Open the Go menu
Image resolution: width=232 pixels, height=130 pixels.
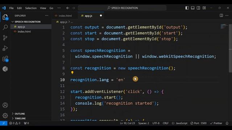click(x=51, y=8)
